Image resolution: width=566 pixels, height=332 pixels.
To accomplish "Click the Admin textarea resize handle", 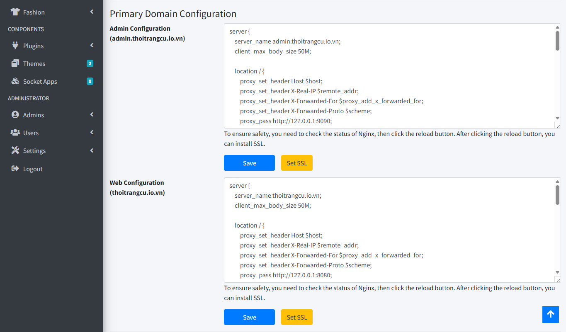I will click(558, 125).
